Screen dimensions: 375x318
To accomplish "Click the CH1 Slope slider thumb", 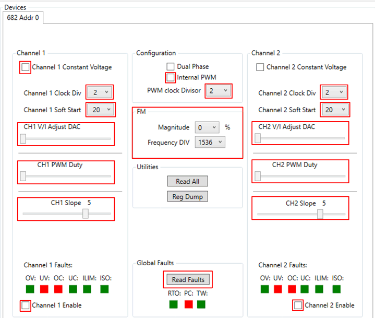I will pyautogui.click(x=86, y=214).
